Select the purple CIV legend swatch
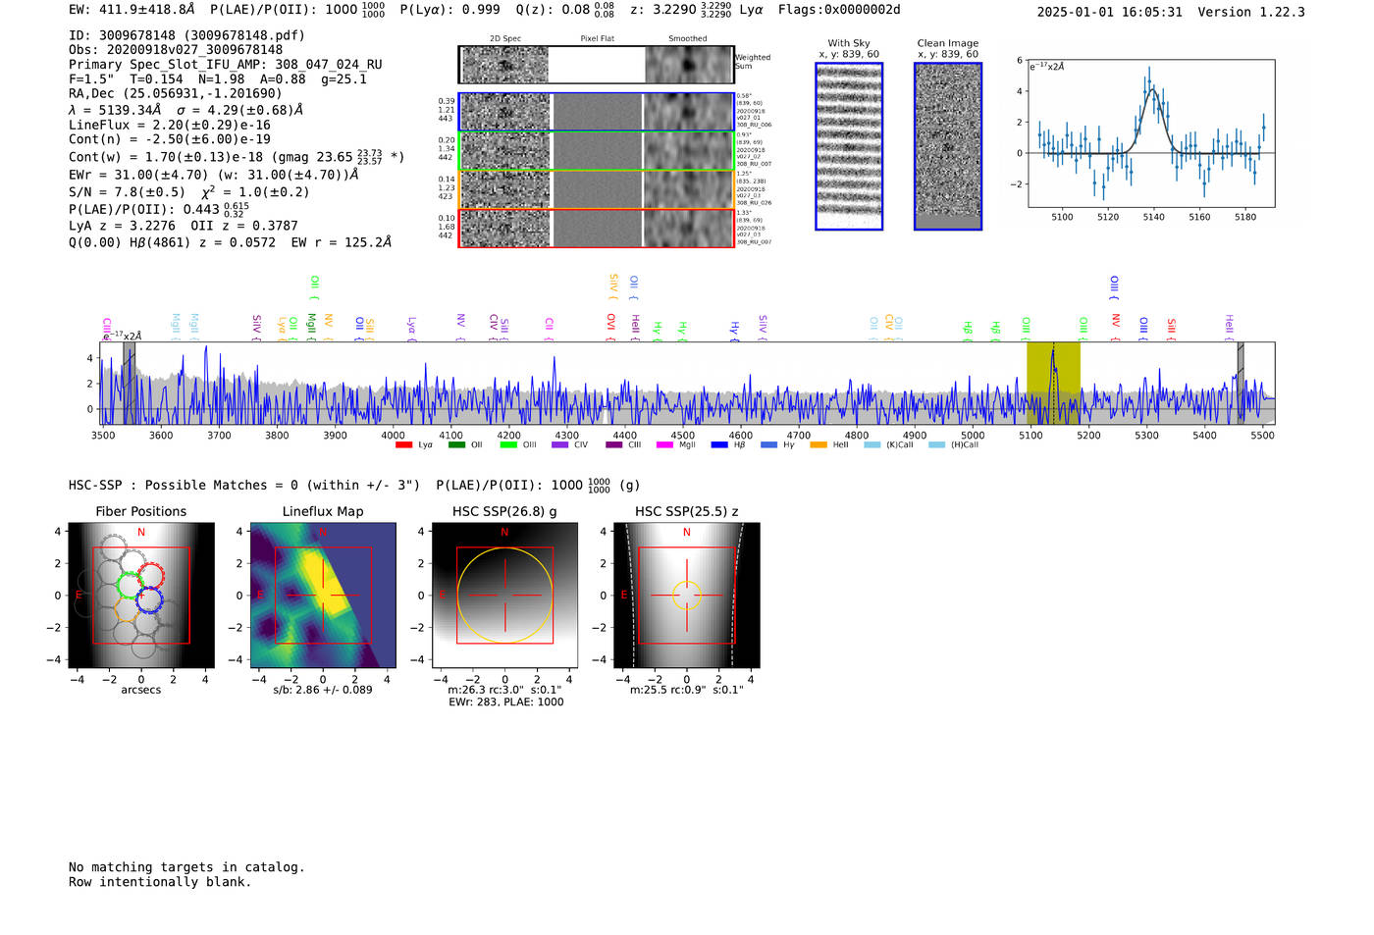 tap(559, 445)
